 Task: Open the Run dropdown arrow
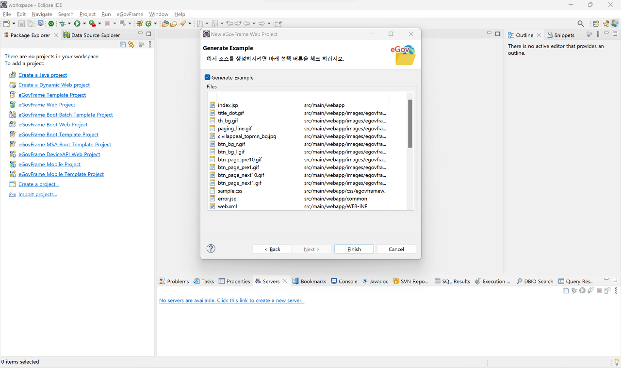[84, 23]
